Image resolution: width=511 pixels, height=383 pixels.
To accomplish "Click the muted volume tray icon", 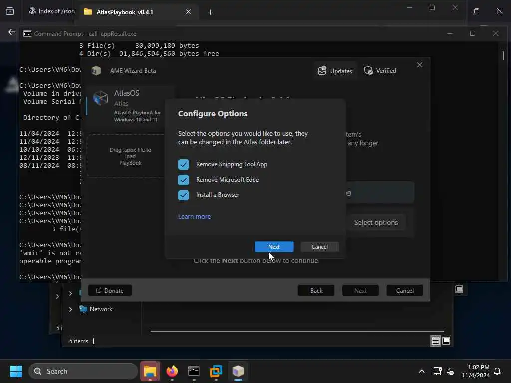I will [450, 371].
